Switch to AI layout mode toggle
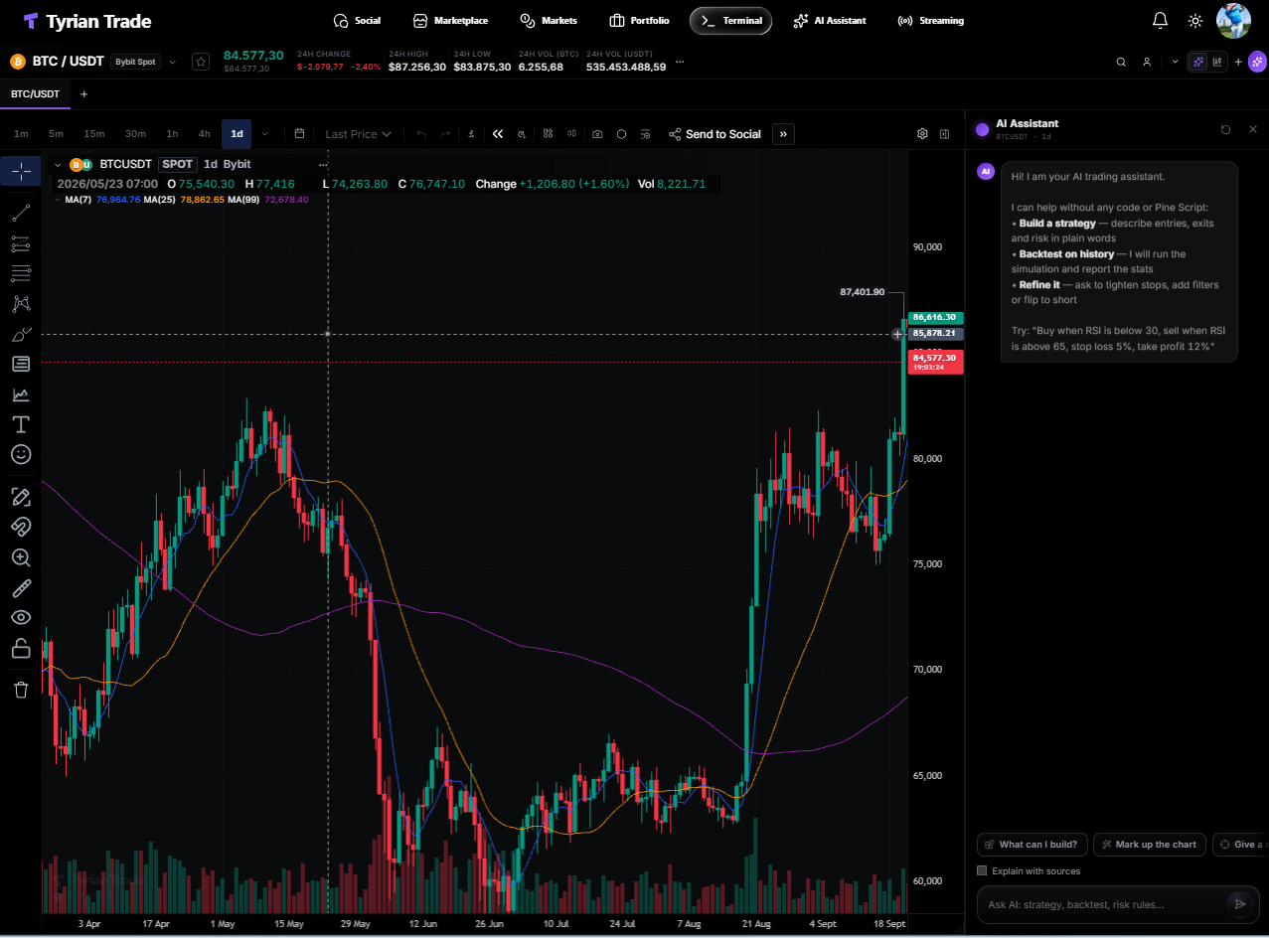 [1198, 62]
